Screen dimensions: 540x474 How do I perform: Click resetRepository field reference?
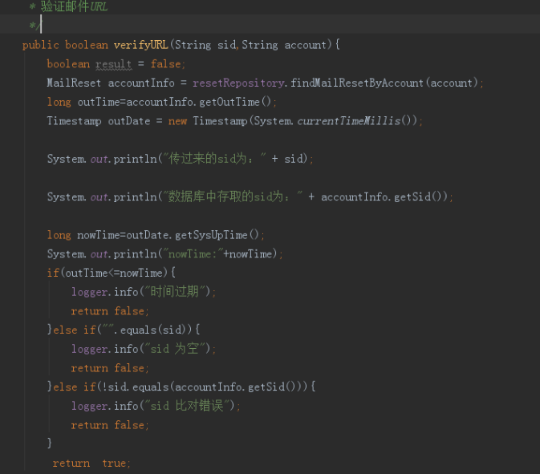238,83
